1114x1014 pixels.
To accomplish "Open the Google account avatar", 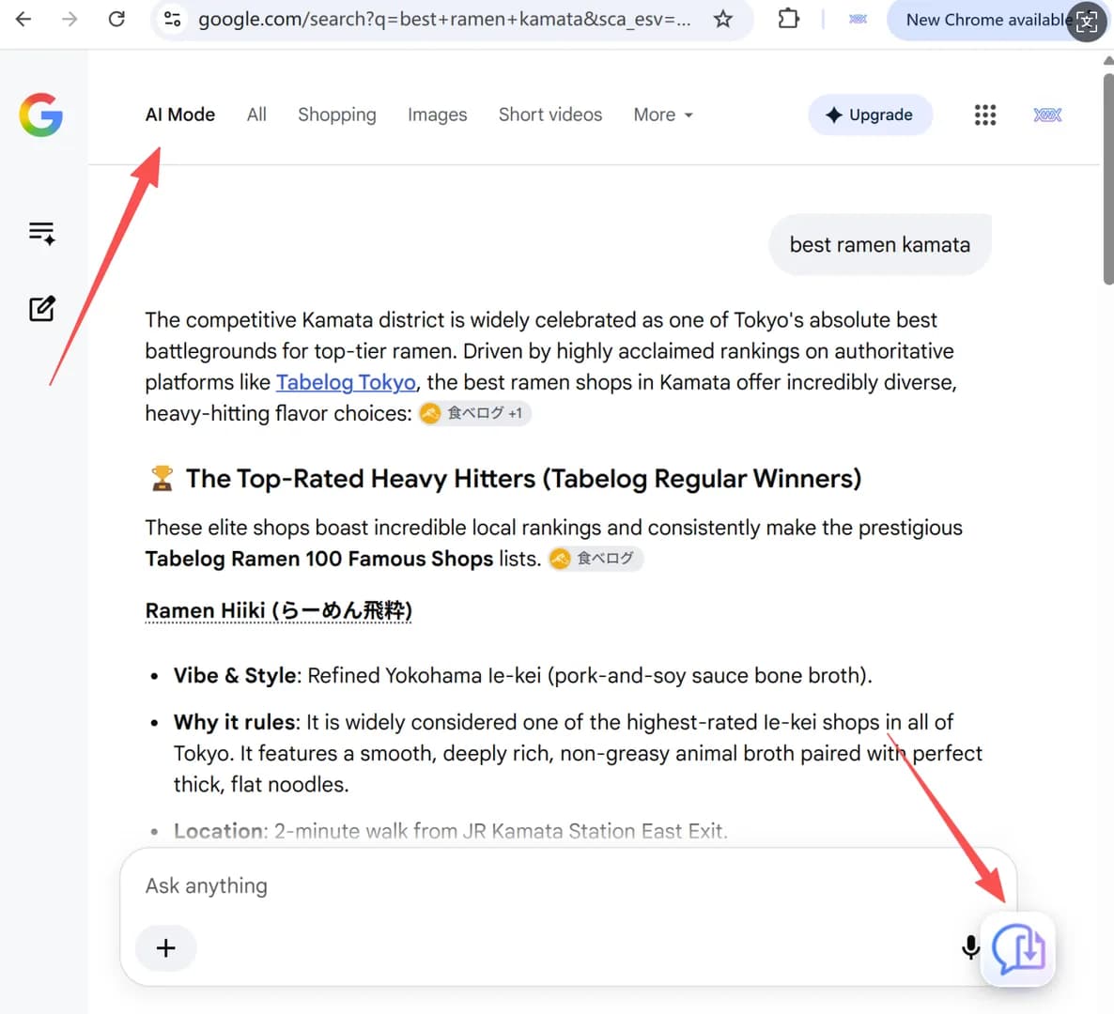I will (x=1047, y=115).
